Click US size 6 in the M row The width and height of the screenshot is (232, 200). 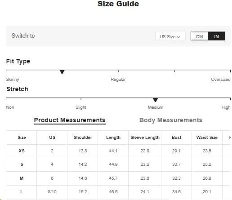(52, 178)
